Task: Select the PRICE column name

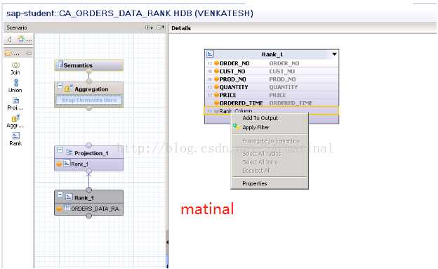Action: (227, 95)
